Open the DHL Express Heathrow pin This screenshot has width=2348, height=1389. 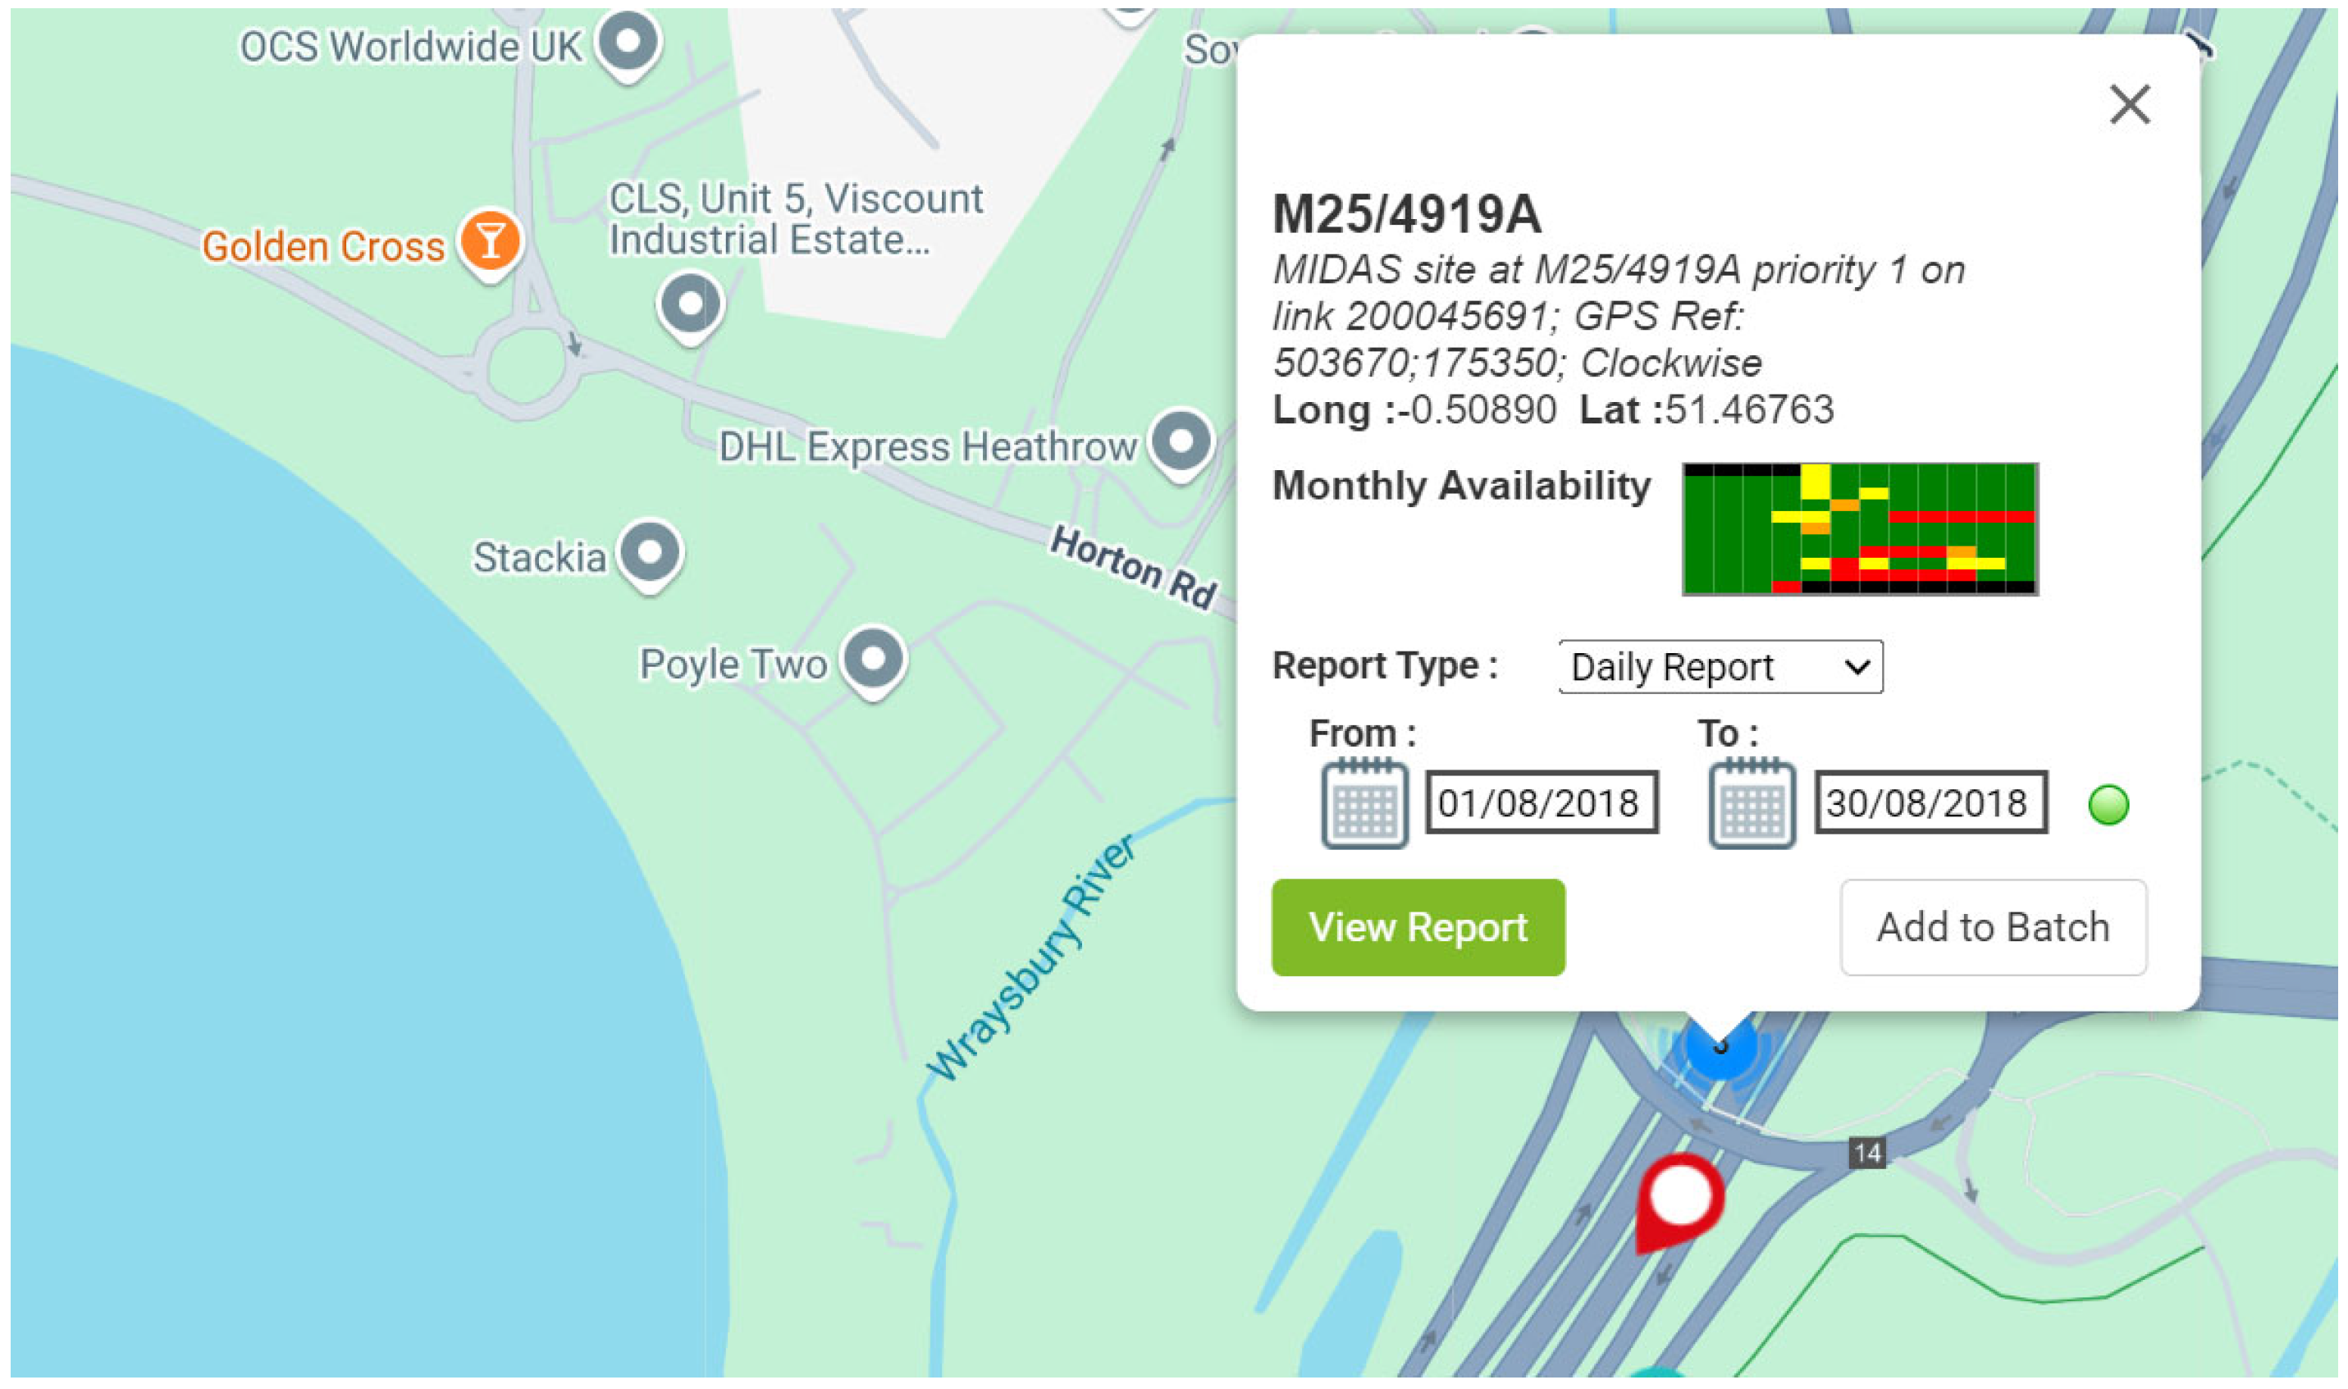[x=1181, y=441]
